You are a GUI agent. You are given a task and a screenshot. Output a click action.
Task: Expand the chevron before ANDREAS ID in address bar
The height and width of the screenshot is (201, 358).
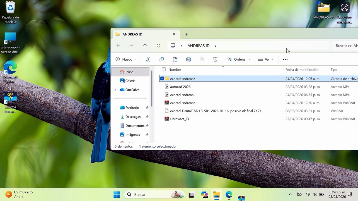click(x=181, y=46)
